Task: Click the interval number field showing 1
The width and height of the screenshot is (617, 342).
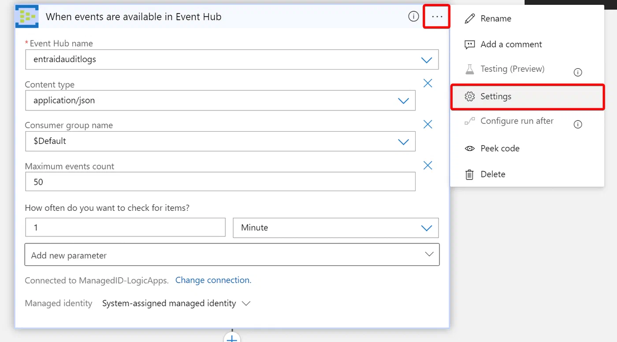Action: 126,228
